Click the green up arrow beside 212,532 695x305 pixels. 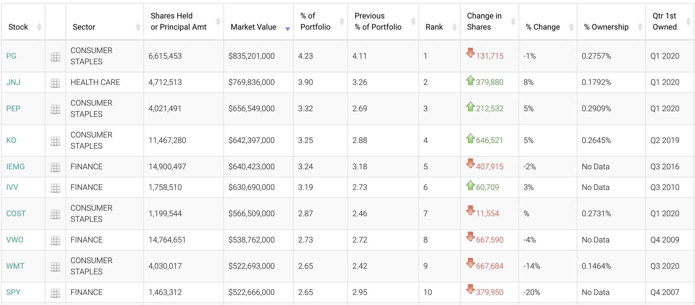pyautogui.click(x=471, y=107)
